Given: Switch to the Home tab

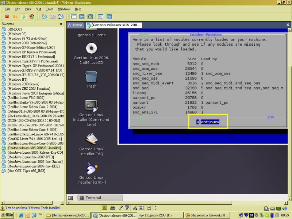Looking at the screenshot, I should (75, 25).
